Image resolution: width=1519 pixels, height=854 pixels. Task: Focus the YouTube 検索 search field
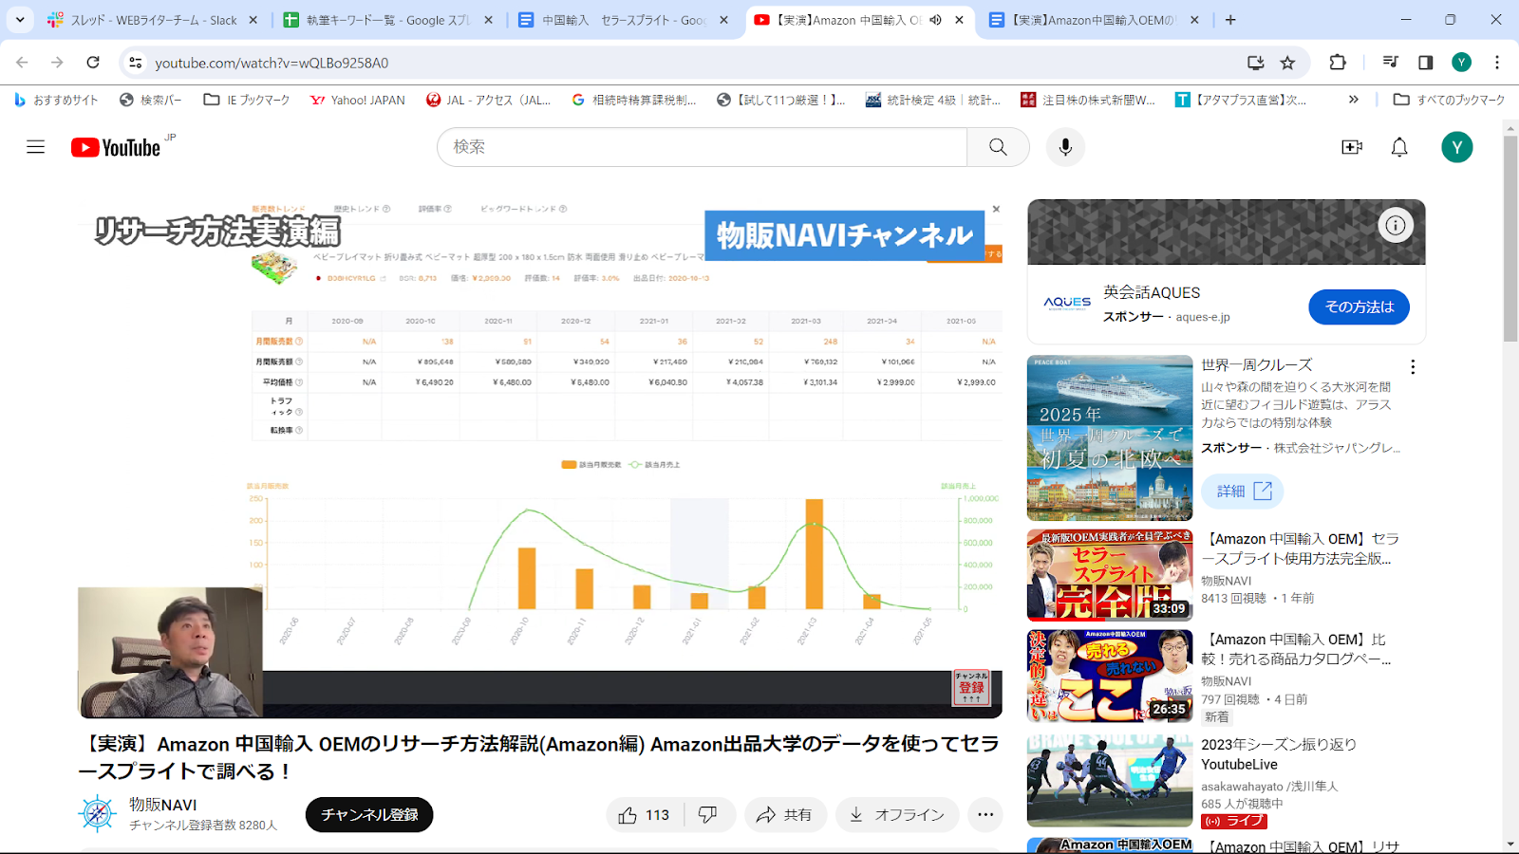[x=703, y=147]
